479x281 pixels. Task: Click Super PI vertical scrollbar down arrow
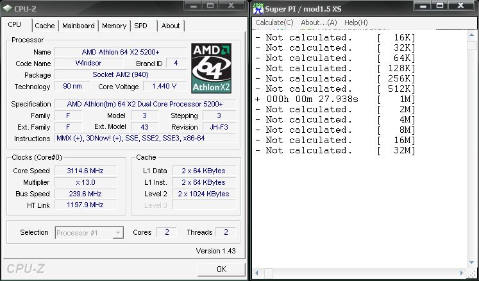[x=471, y=262]
